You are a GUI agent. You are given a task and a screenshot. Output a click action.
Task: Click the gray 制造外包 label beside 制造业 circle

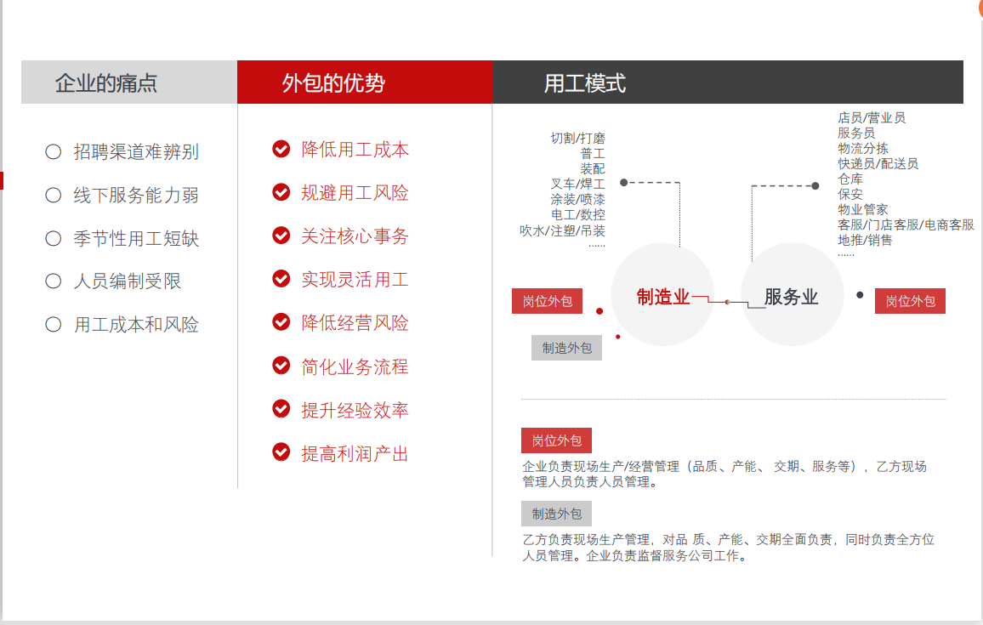click(566, 348)
